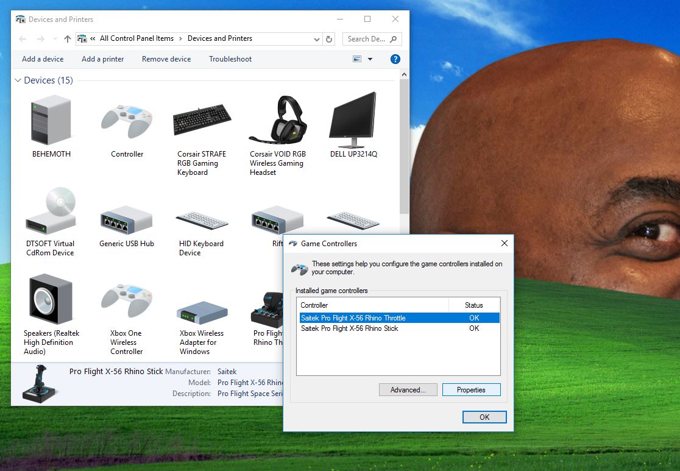Select the DELL UP3214Q monitor icon
This screenshot has height=471, width=680.
click(x=353, y=119)
